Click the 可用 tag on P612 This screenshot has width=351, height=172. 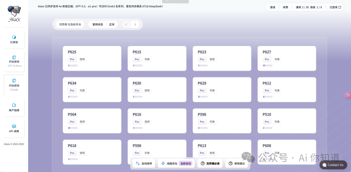point(277,91)
